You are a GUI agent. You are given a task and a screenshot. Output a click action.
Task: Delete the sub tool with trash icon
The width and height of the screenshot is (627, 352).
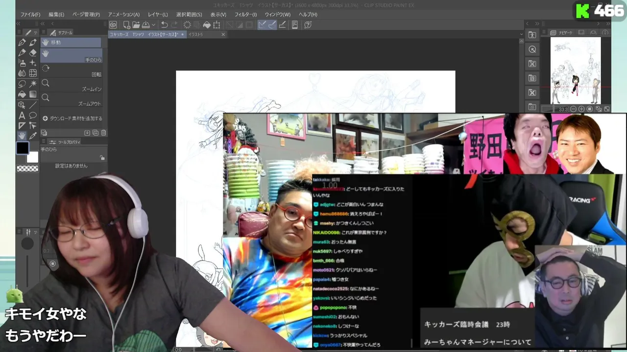click(x=103, y=132)
